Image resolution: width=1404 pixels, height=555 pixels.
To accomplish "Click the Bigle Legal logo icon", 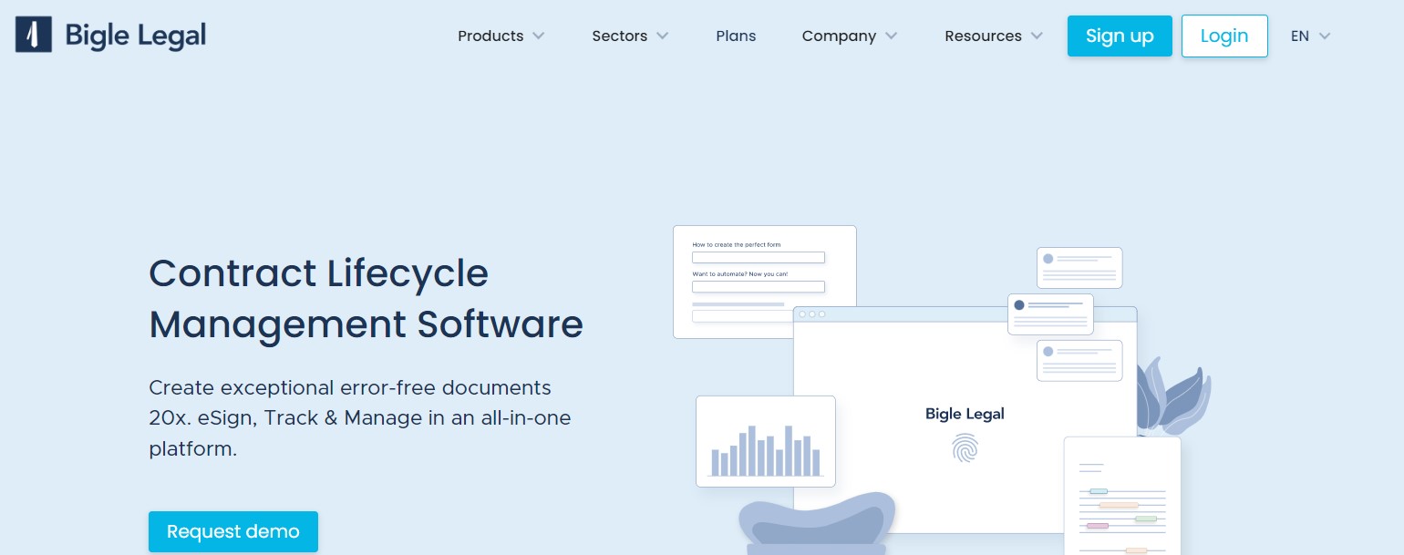I will point(34,36).
